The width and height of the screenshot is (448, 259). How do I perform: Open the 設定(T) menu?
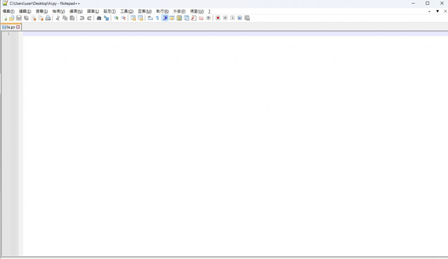pyautogui.click(x=109, y=11)
